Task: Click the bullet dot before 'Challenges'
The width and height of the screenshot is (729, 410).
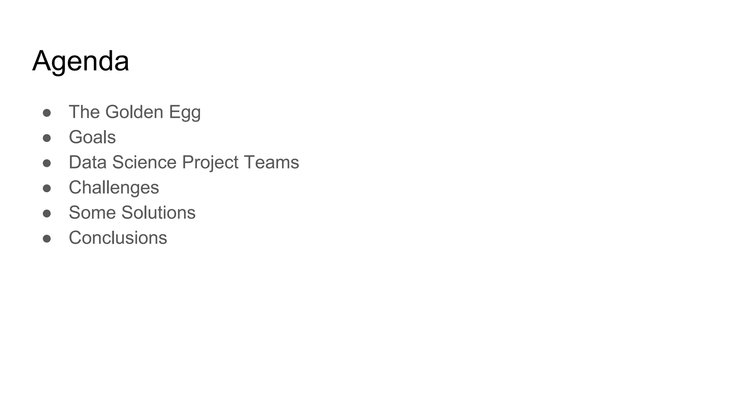Action: coord(47,188)
